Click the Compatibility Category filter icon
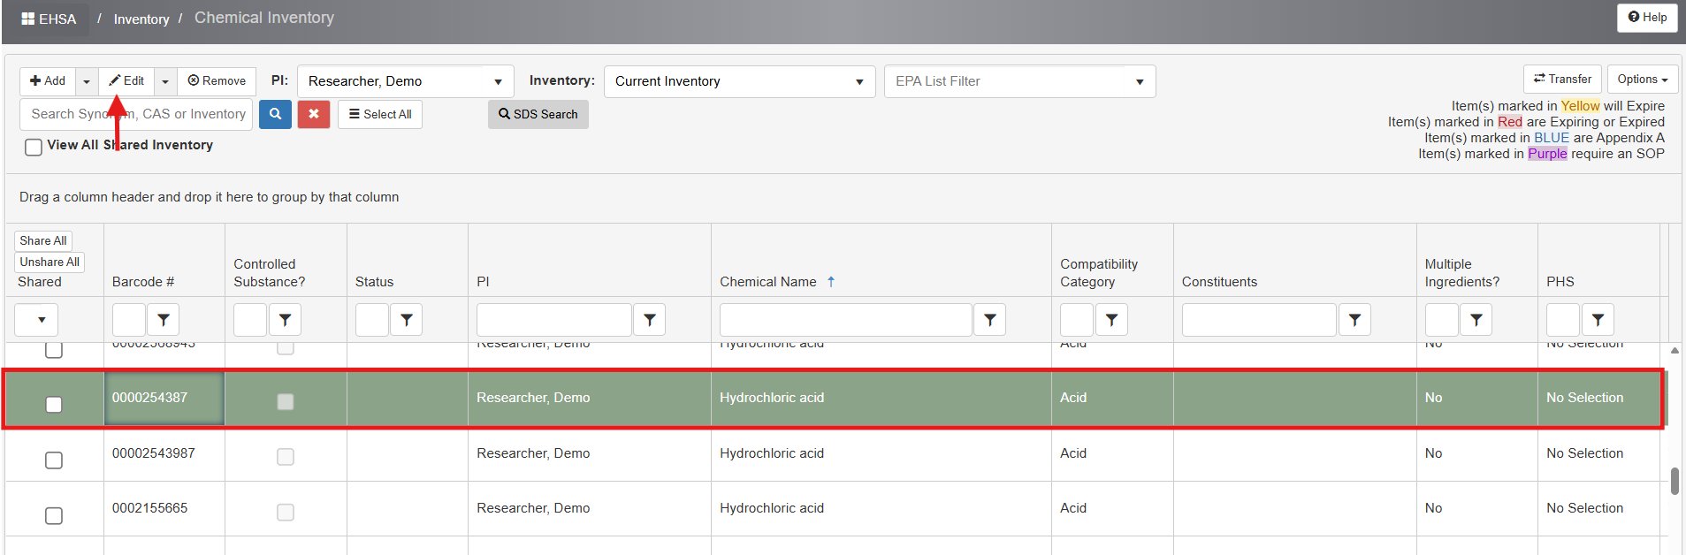Viewport: 1686px width, 555px height. tap(1111, 320)
